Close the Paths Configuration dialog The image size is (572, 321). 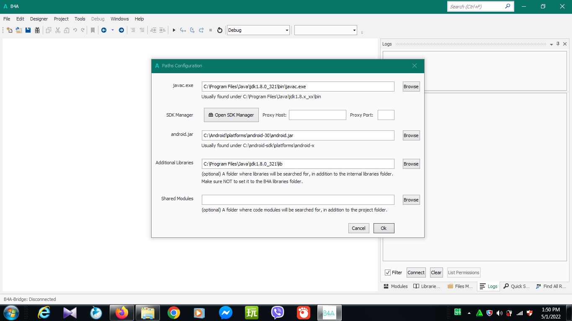pyautogui.click(x=415, y=66)
